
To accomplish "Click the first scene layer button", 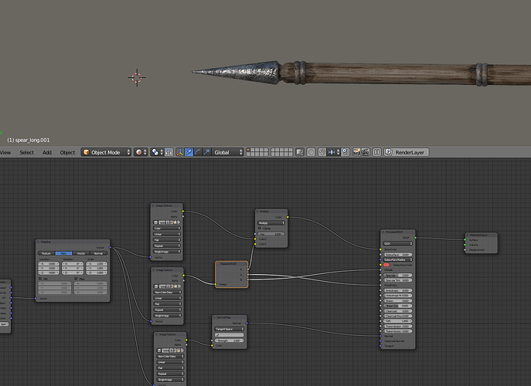I will (248, 151).
